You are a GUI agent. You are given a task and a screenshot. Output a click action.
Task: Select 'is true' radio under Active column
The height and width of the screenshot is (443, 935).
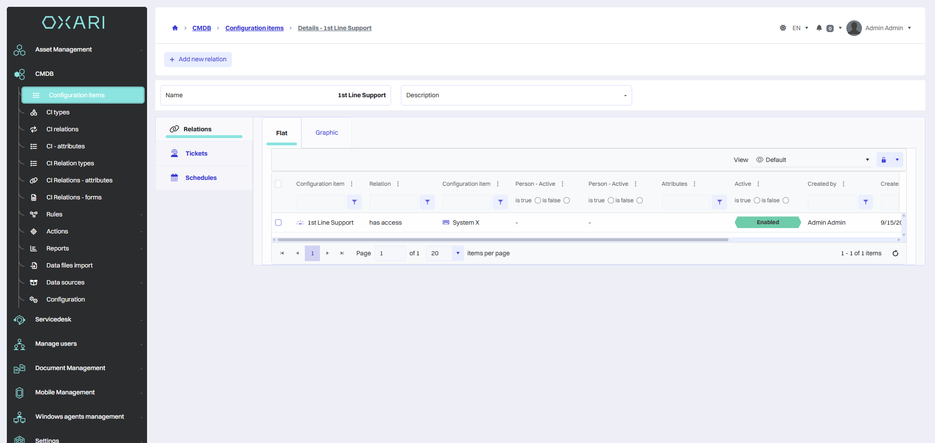pyautogui.click(x=757, y=200)
